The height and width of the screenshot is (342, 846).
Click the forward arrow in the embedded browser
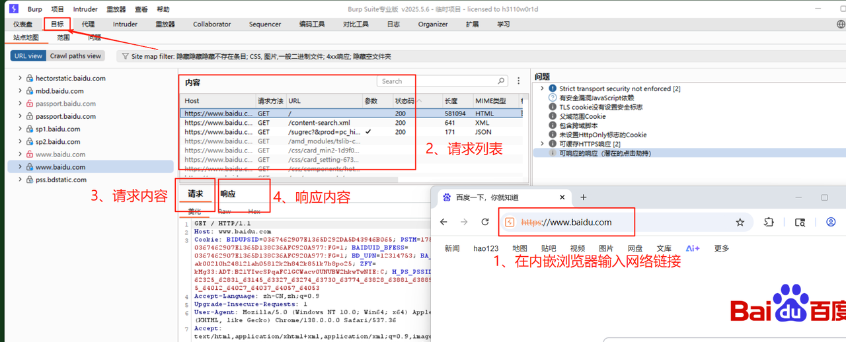click(x=464, y=222)
